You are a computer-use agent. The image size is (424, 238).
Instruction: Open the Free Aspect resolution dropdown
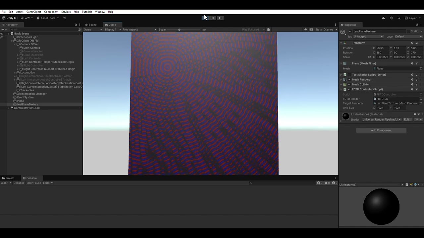click(139, 29)
